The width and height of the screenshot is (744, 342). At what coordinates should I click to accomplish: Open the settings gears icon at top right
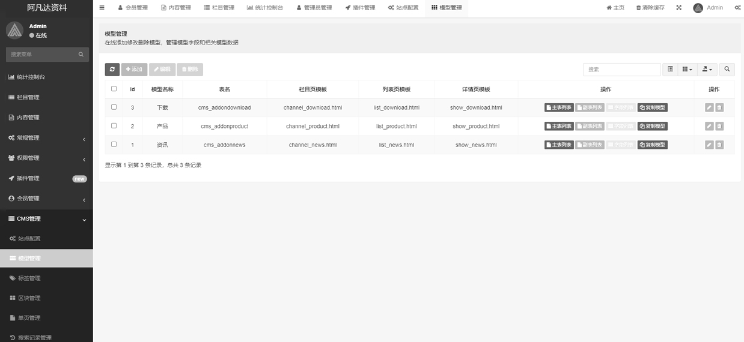737,8
